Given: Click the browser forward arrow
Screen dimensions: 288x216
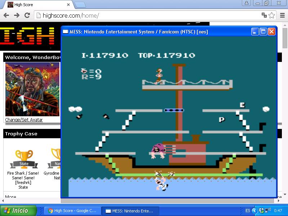Looking at the screenshot, I should click(17, 15).
